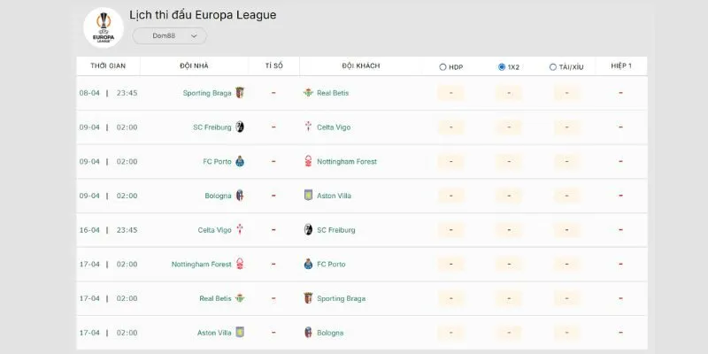Screen dimensions: 708x354
Task: Select the HDP radio option
Action: [443, 66]
